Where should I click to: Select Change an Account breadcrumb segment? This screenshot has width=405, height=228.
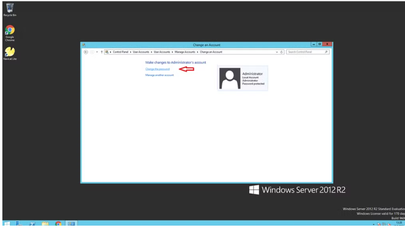[211, 52]
